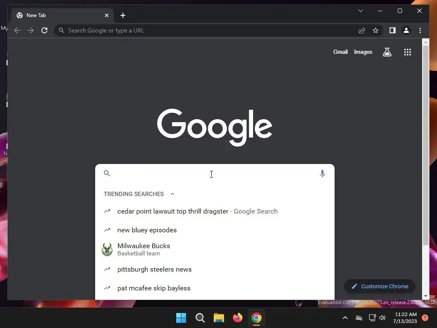Open the Google apps grid

[x=408, y=52]
